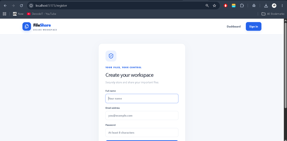Click the Create your workspace heading

tap(129, 75)
